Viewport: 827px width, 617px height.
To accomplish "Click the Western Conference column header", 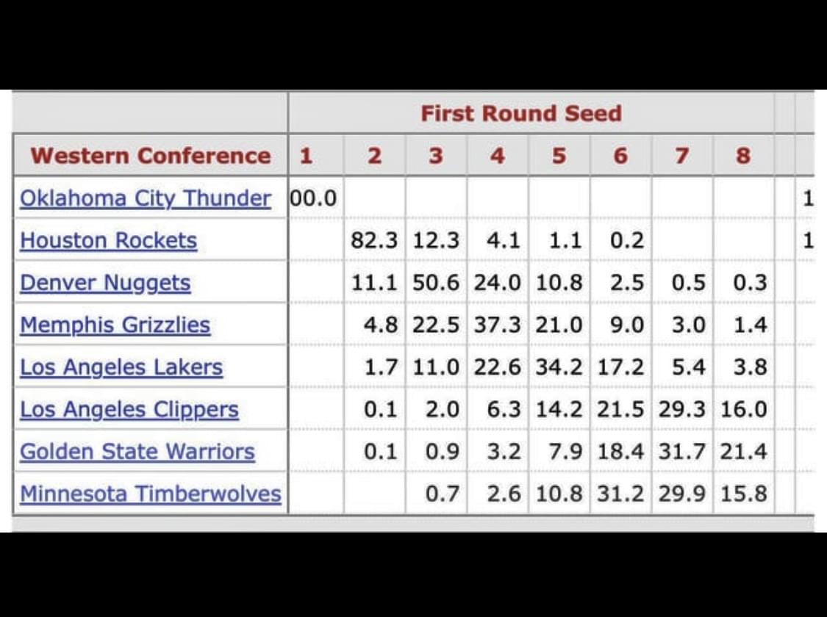I will point(151,156).
